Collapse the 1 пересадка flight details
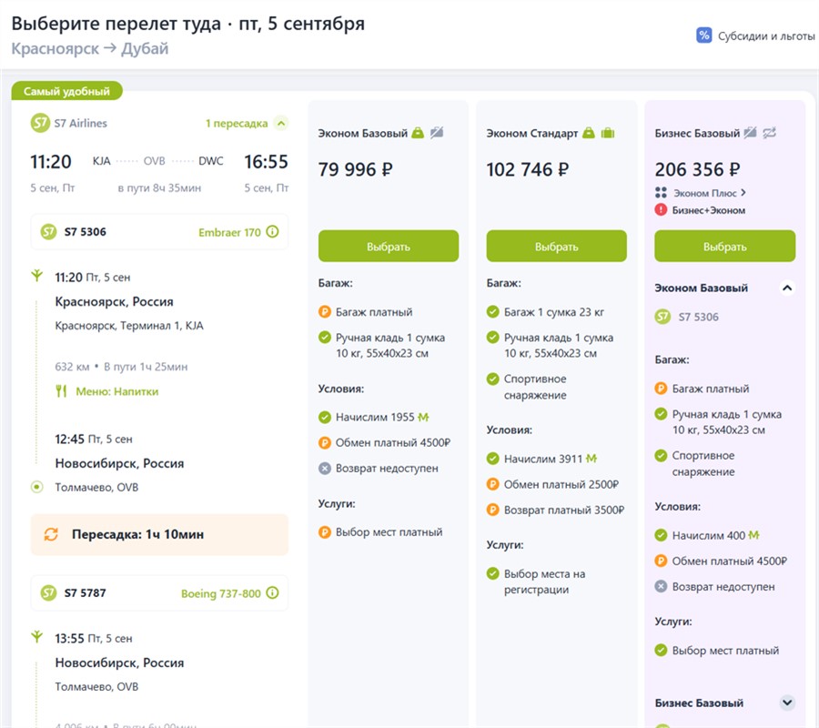The height and width of the screenshot is (728, 819). tap(281, 123)
